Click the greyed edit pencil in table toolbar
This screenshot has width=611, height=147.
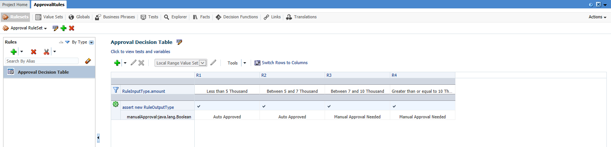[133, 63]
